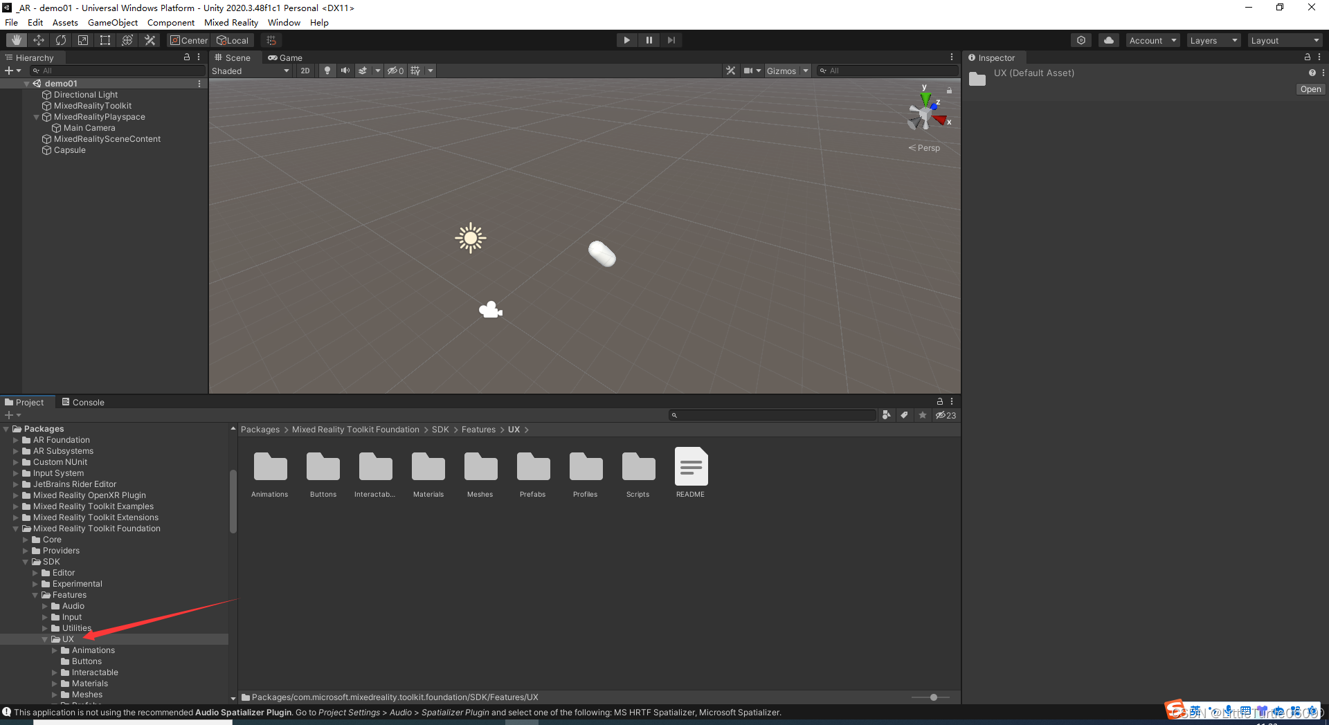Viewport: 1329px width, 725px height.
Task: Open the Window menu
Action: (284, 22)
